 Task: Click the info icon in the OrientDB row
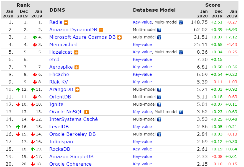click(159, 97)
